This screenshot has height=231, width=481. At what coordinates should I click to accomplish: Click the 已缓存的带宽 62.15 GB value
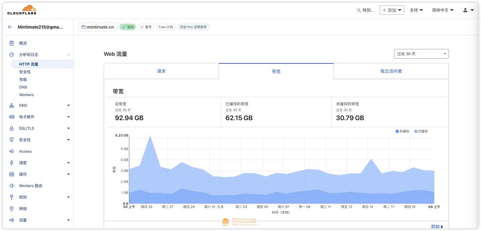point(239,118)
